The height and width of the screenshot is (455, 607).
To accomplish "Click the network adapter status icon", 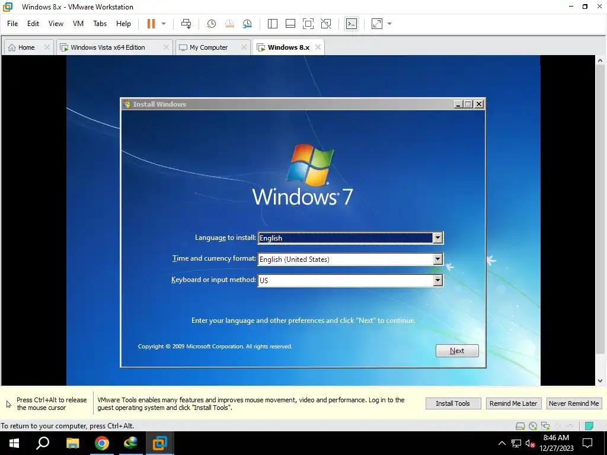I will pos(545,426).
